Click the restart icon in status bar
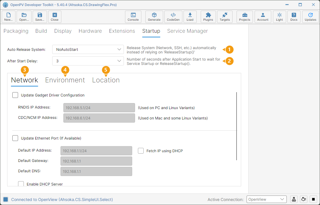 click(x=304, y=199)
